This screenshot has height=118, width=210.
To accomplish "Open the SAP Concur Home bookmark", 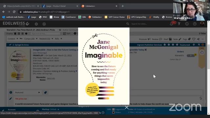I will (x=115, y=17).
